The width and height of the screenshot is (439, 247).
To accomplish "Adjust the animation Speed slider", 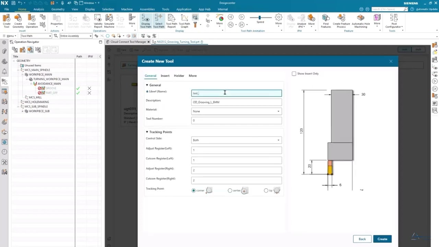I will (260, 17).
